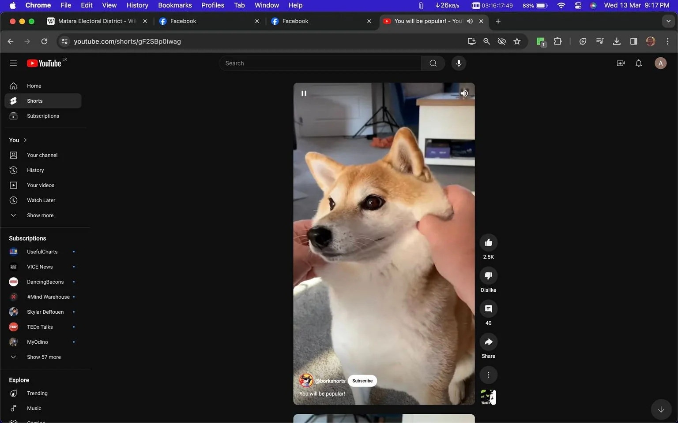Open the account avatar menu

coord(660,63)
